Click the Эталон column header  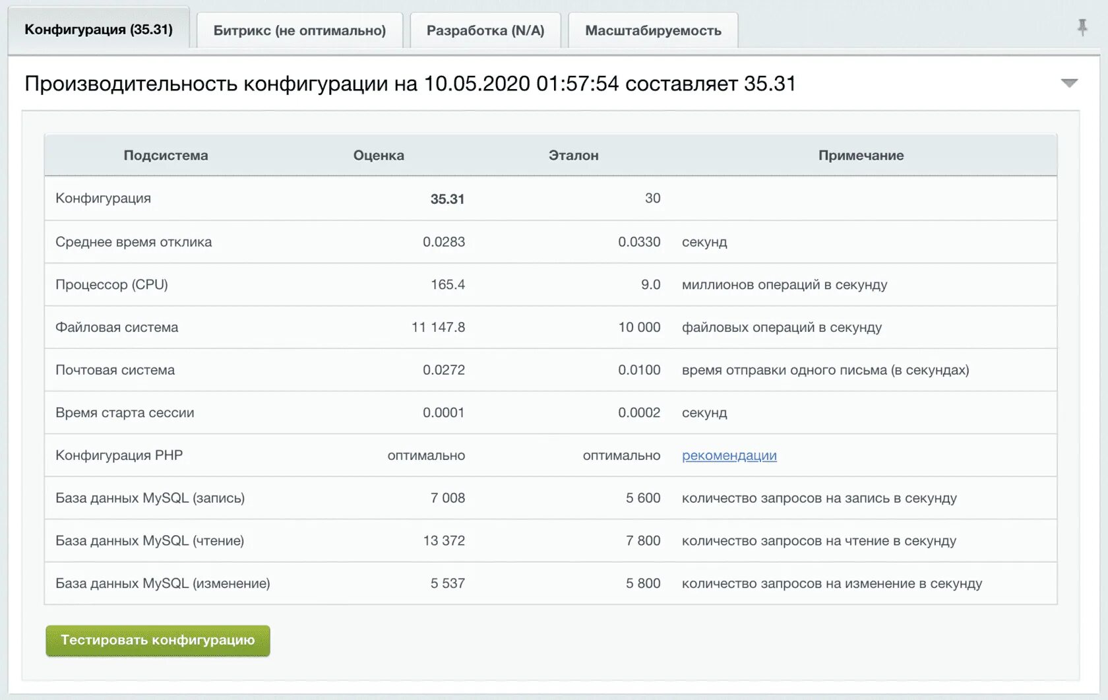tap(573, 155)
